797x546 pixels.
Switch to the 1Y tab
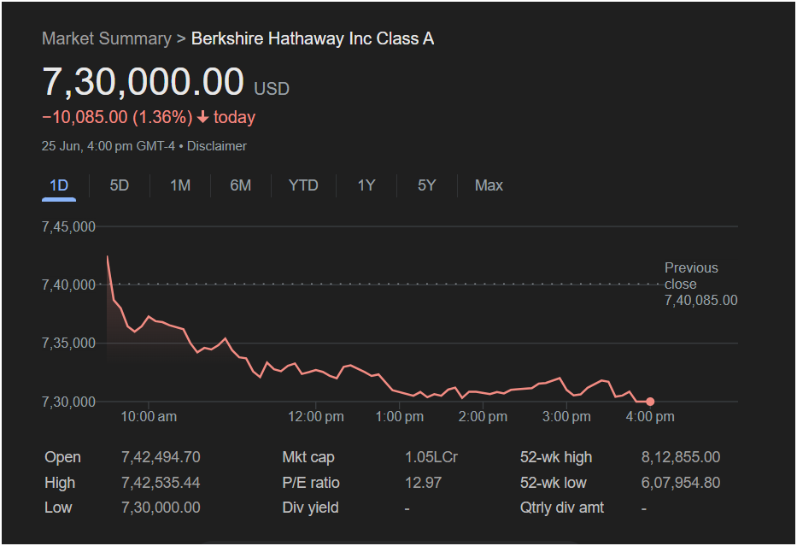click(366, 185)
